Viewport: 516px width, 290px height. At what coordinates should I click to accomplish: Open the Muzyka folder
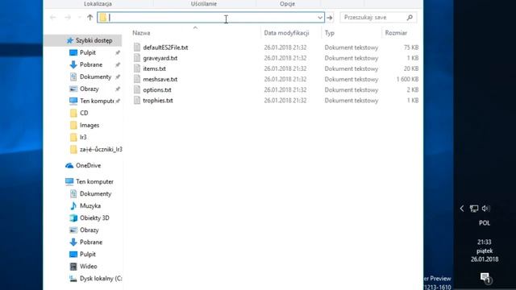click(90, 206)
